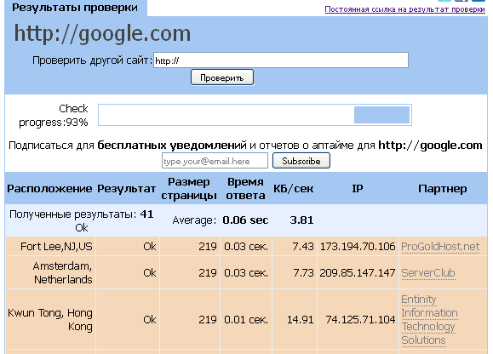Screen dimensions: 493x354
Task: Open the ProGoldHost.net partner link
Action: (x=440, y=247)
